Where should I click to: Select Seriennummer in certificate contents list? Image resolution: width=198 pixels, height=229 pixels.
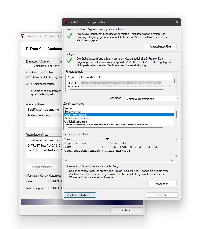click(x=73, y=112)
